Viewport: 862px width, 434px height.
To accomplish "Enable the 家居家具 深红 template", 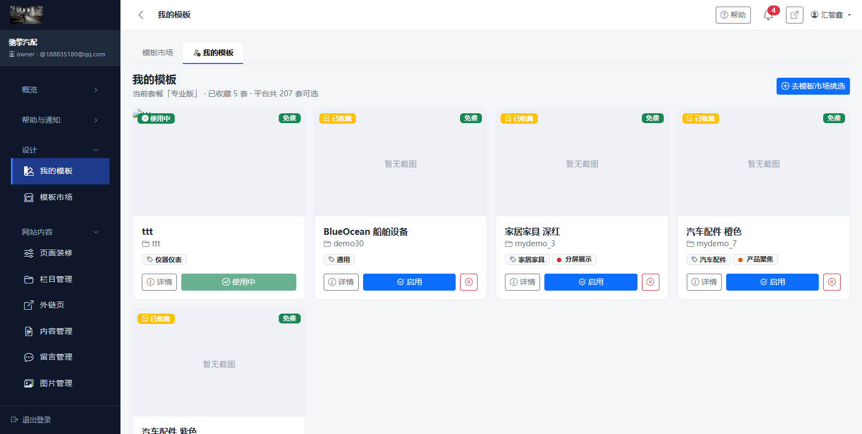I will tap(591, 282).
